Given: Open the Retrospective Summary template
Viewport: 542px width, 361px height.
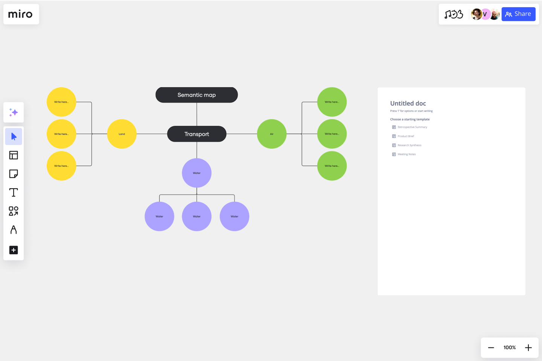Looking at the screenshot, I should [x=413, y=127].
